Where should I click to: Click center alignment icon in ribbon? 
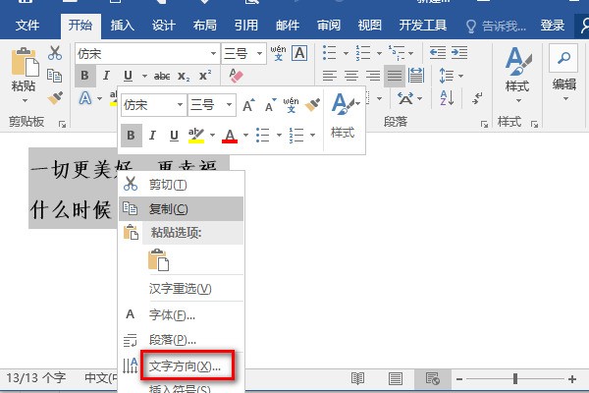pos(351,76)
